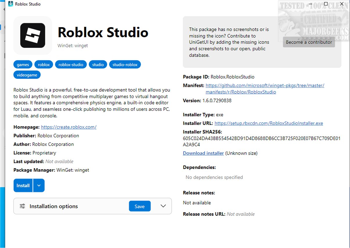Open the create.roblox.com homepage link
The width and height of the screenshot is (350, 248).
pyautogui.click(x=69, y=127)
